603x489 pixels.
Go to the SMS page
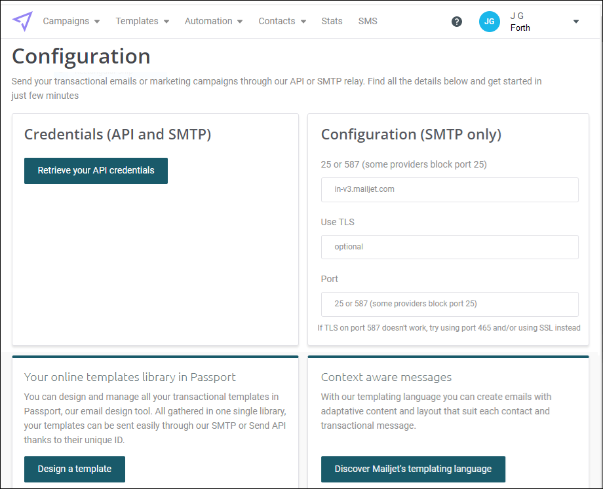pos(368,21)
